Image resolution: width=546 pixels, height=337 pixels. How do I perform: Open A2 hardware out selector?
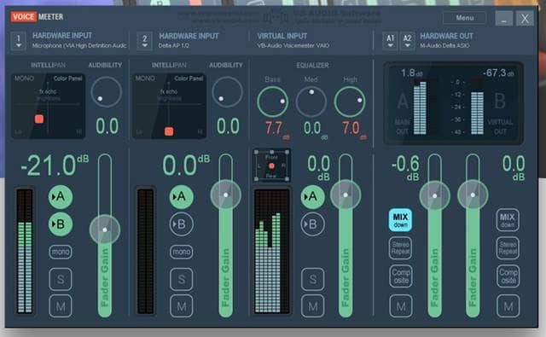pos(407,42)
